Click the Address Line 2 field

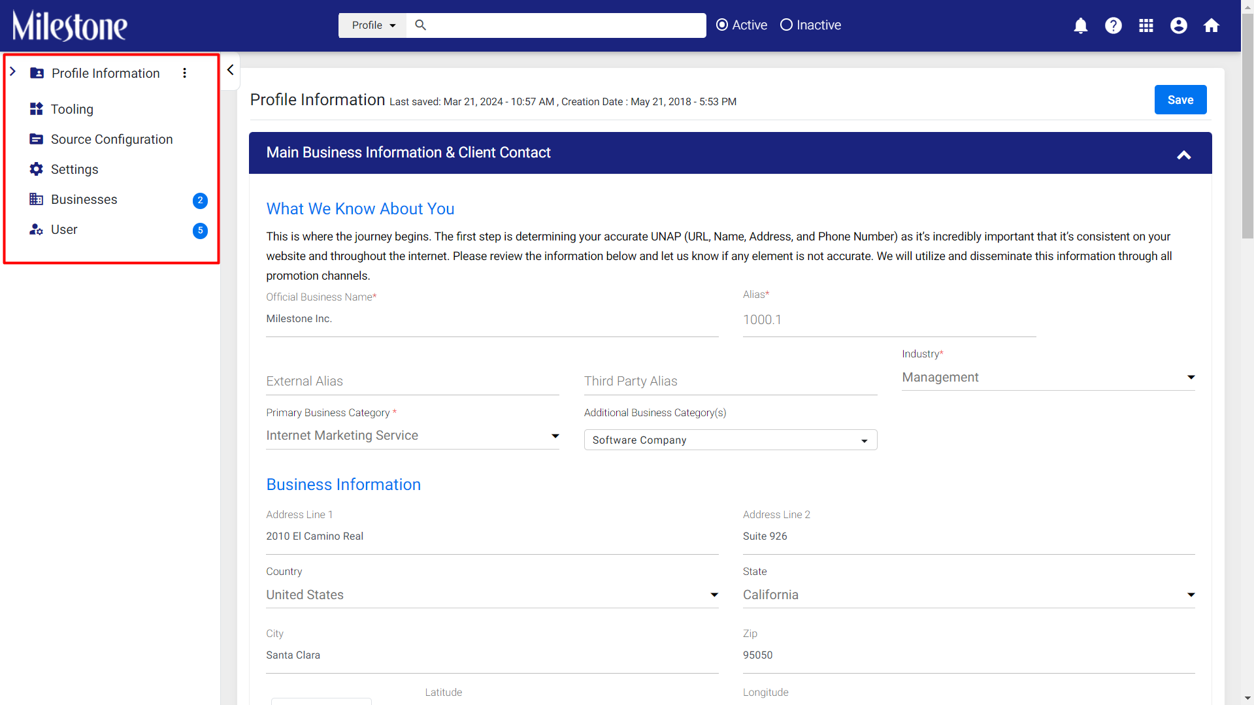tap(968, 536)
